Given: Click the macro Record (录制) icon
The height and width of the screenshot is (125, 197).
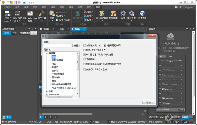Looking at the screenshot, I should (x=85, y=12).
